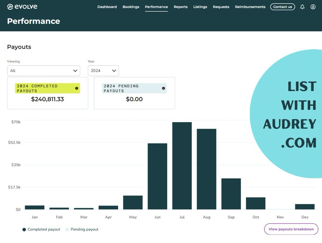This screenshot has width=322, height=243.
Task: Click the $240,811.33 completed payouts value
Action: coord(47,99)
